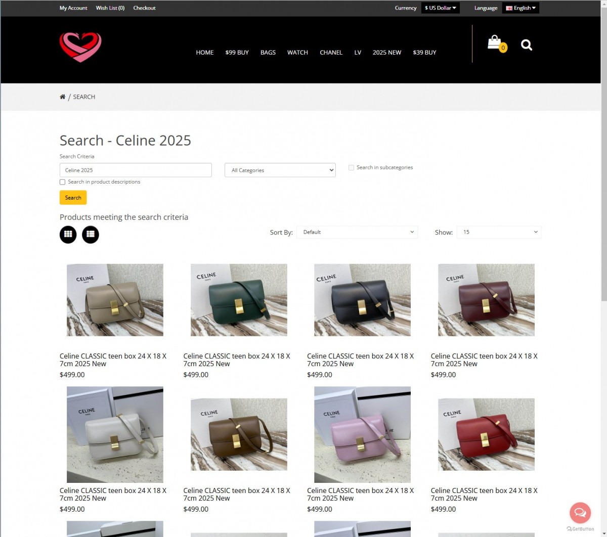Open the red Celine bag thumbnail
Image resolution: width=607 pixels, height=537 pixels.
pos(486,434)
